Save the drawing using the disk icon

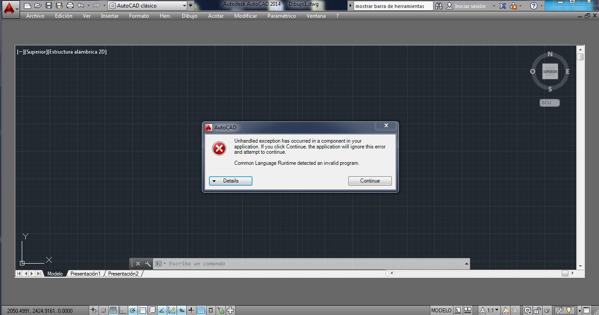pos(48,6)
